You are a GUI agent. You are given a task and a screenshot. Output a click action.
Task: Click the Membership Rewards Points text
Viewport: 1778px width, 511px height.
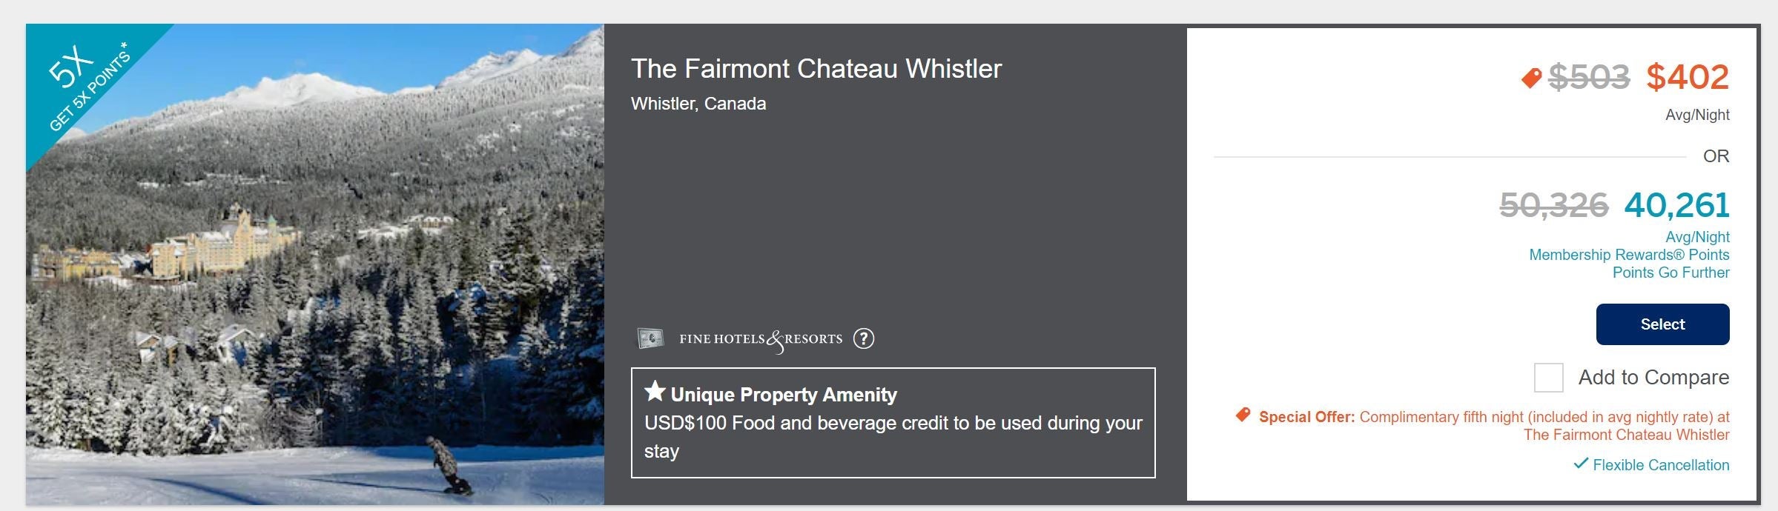(x=1629, y=255)
